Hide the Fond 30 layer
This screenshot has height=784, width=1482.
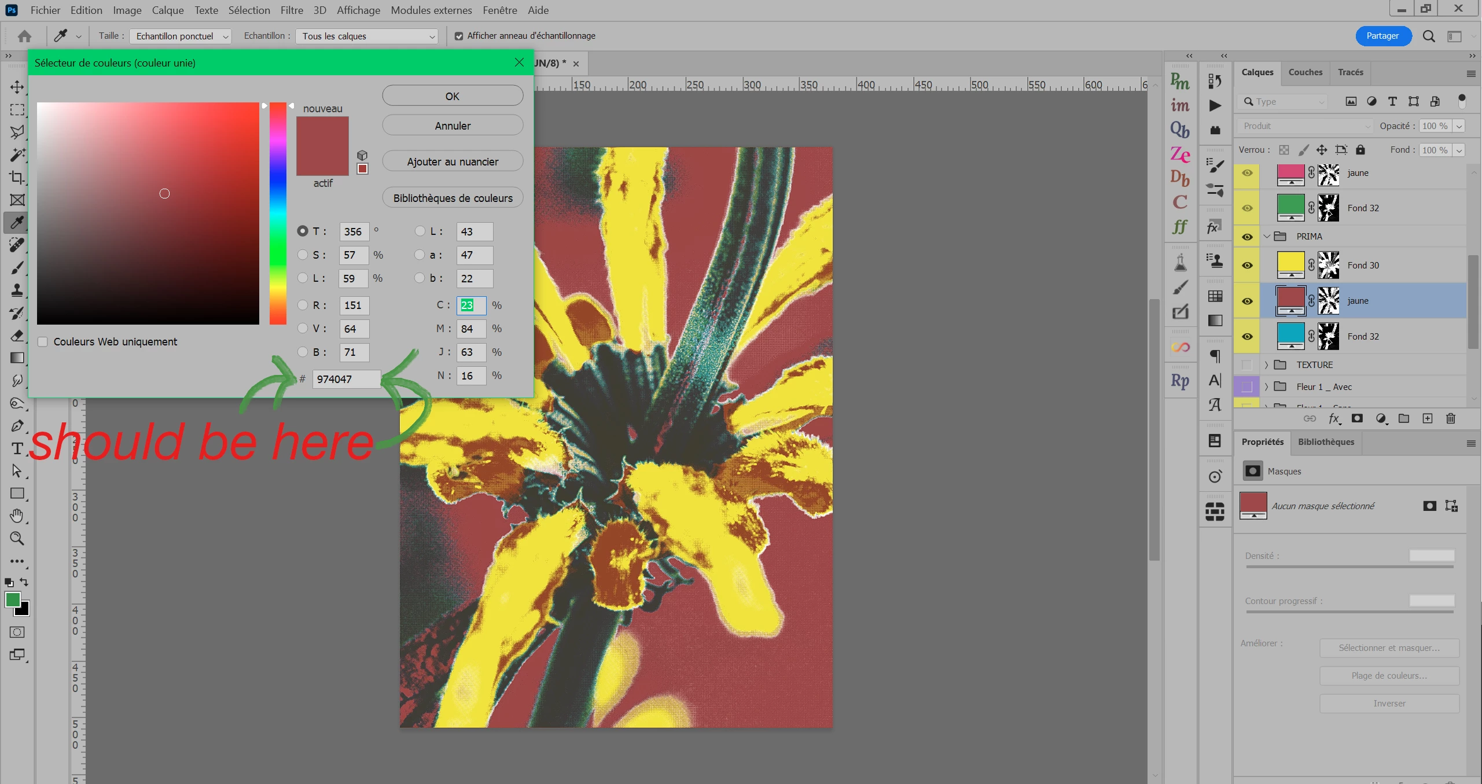1247,266
